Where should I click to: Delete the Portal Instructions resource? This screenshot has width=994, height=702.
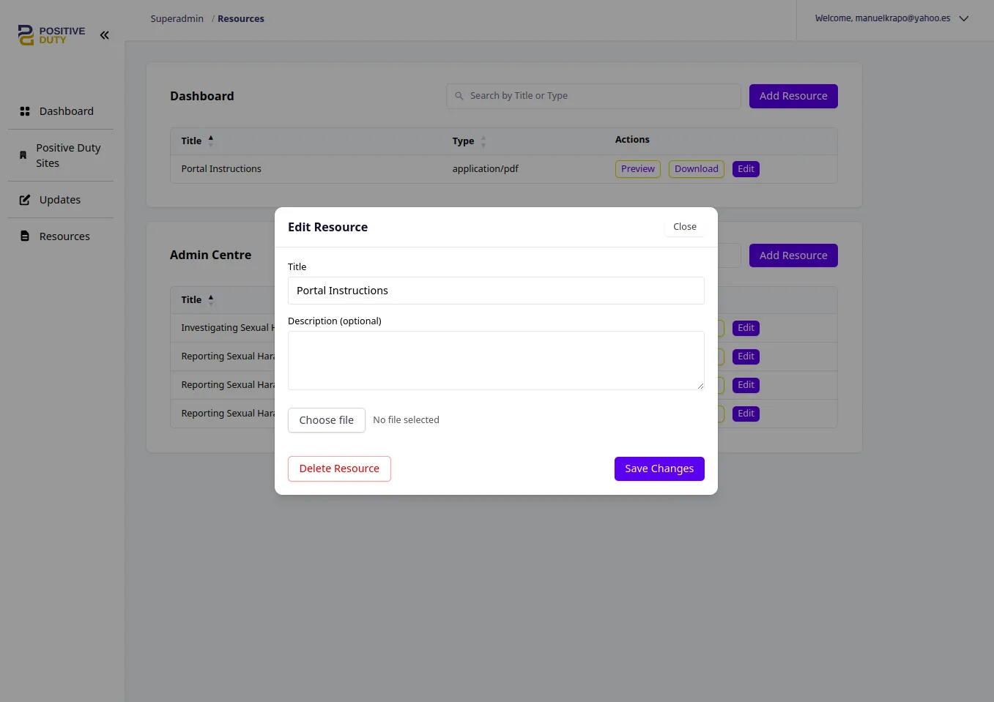tap(339, 468)
